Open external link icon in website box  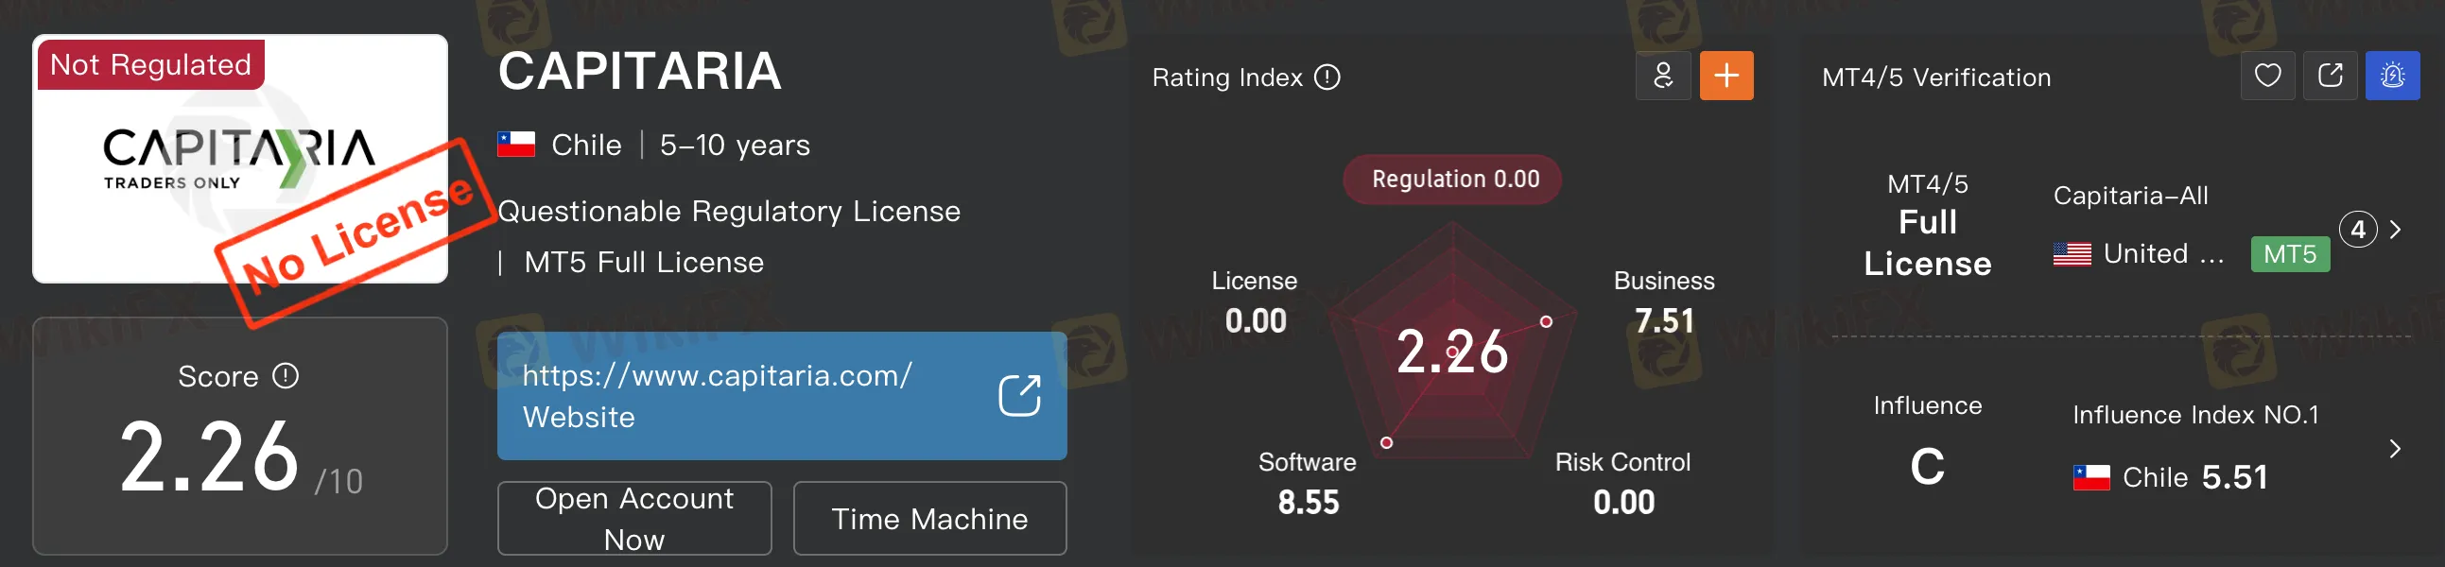1018,395
